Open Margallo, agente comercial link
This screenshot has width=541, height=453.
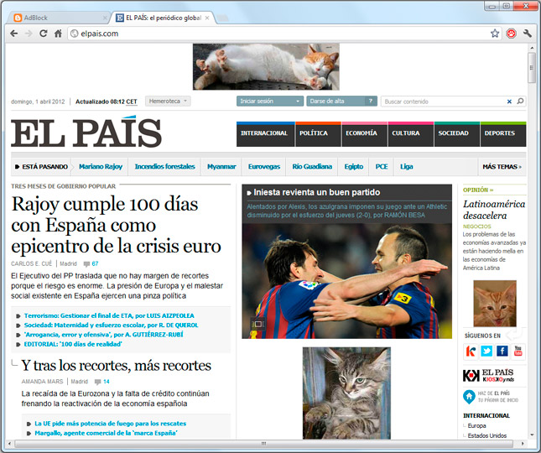(106, 433)
